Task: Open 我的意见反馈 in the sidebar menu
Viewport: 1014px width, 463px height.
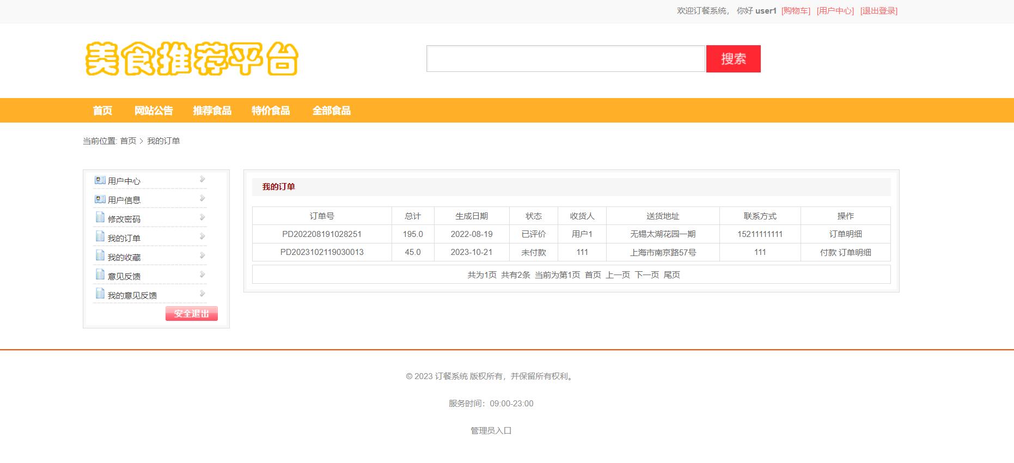Action: [132, 295]
